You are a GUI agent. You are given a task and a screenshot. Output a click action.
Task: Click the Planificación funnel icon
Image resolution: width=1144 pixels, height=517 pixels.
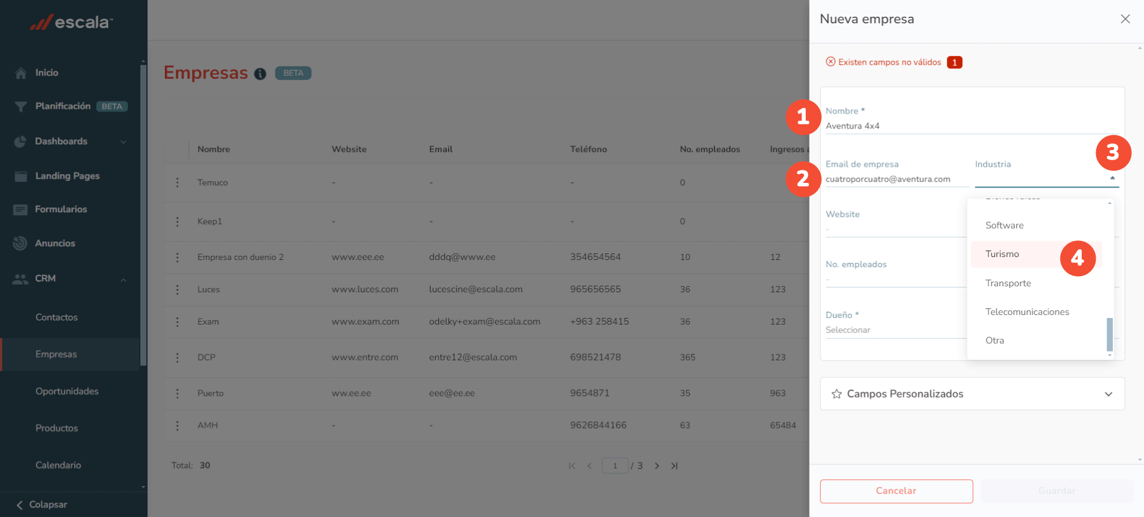tap(21, 106)
